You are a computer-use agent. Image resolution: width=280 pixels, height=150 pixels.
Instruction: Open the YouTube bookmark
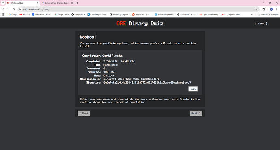tap(25, 15)
